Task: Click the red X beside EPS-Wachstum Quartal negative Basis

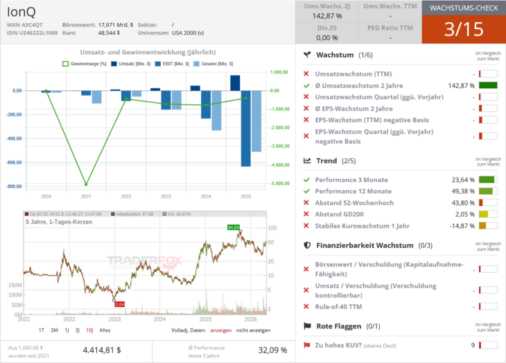Action: tap(306, 136)
